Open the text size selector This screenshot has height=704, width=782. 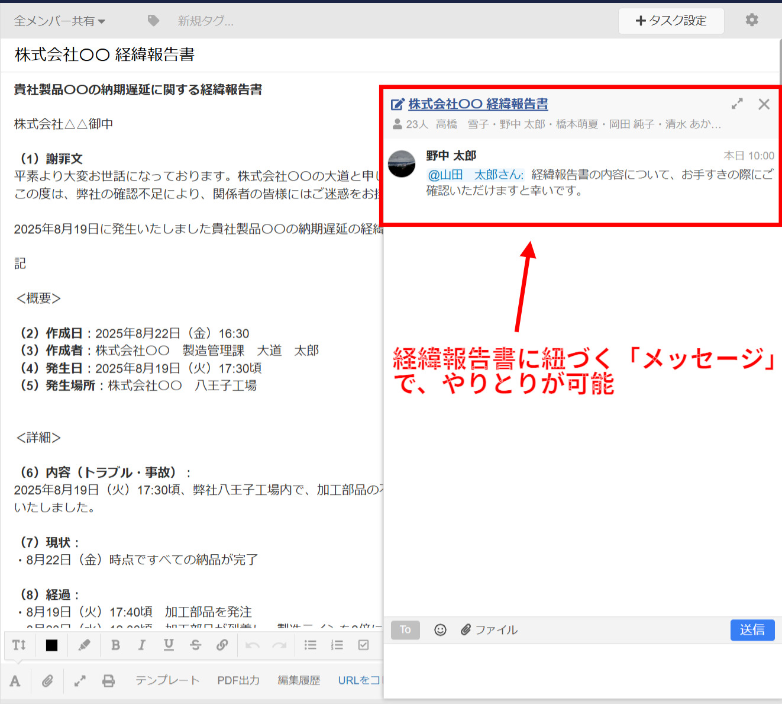point(18,645)
